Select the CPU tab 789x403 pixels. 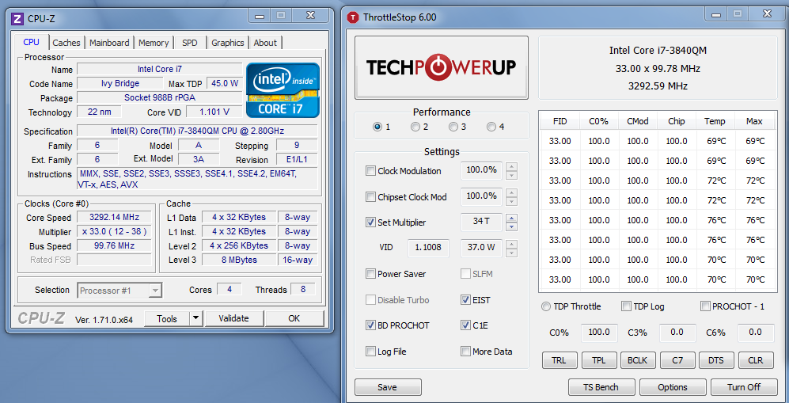click(x=31, y=42)
